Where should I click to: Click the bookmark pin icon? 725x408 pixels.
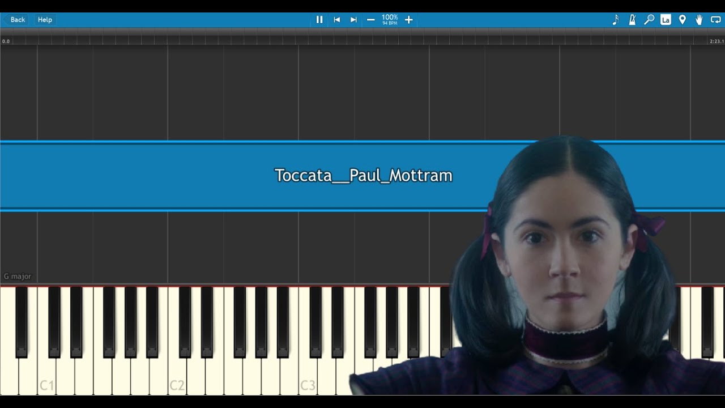pyautogui.click(x=683, y=20)
